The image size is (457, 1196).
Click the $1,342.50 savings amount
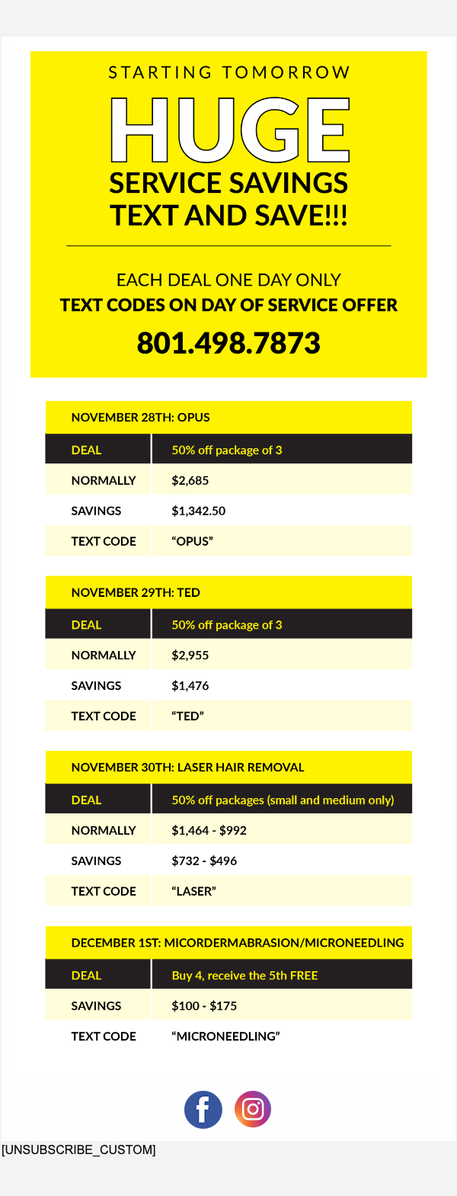[198, 511]
